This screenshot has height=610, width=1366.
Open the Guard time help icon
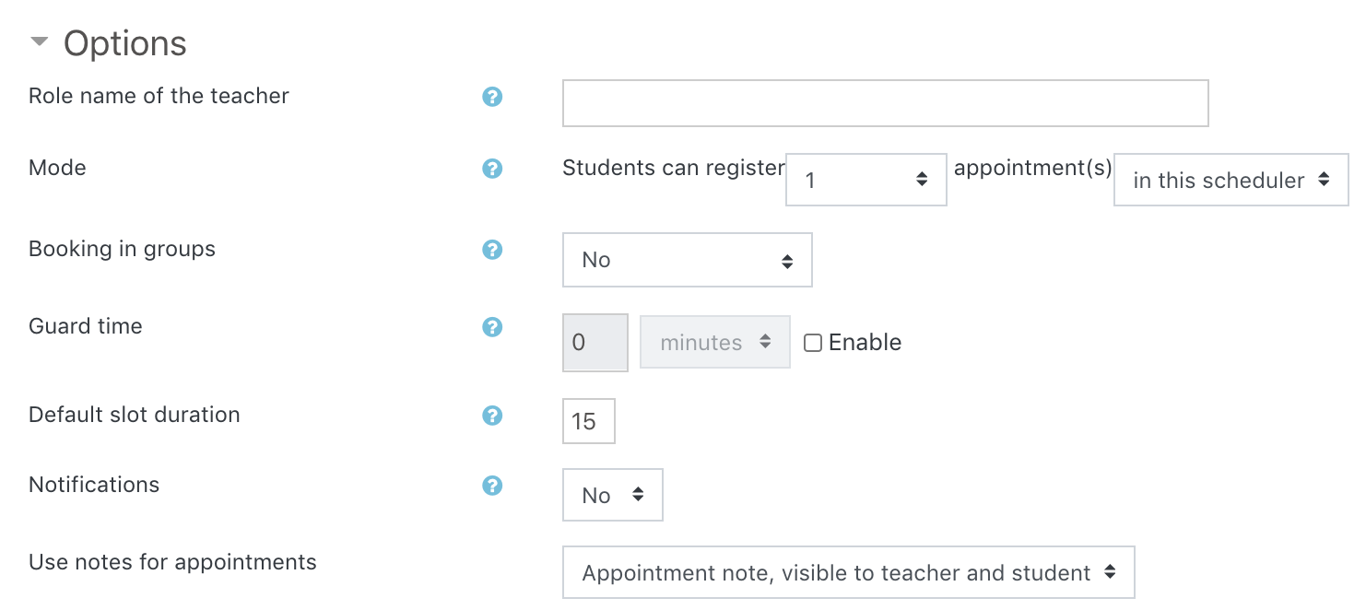click(x=492, y=327)
